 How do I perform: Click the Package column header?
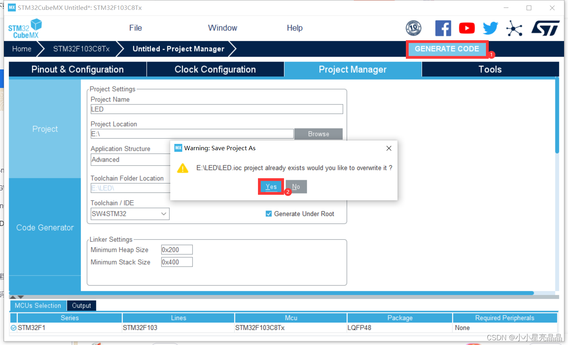click(x=400, y=318)
